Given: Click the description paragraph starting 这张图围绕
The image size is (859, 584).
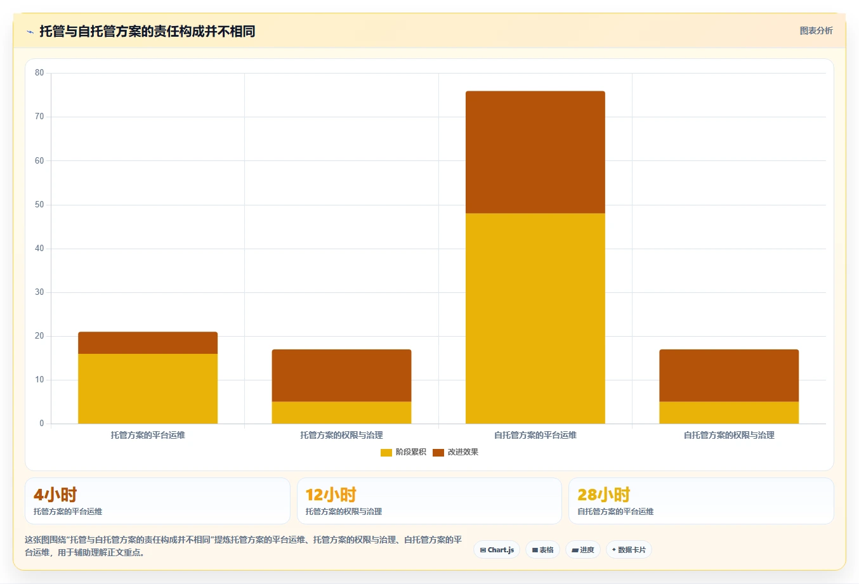Looking at the screenshot, I should point(243,546).
